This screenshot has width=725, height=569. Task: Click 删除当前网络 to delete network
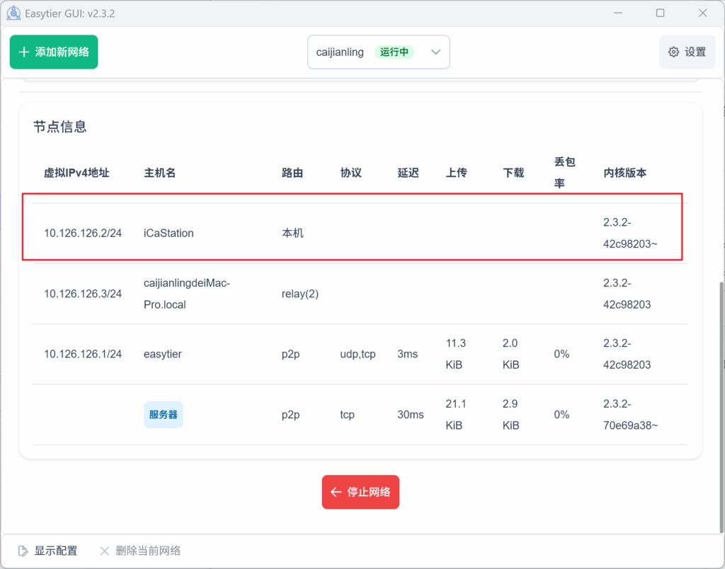click(140, 551)
